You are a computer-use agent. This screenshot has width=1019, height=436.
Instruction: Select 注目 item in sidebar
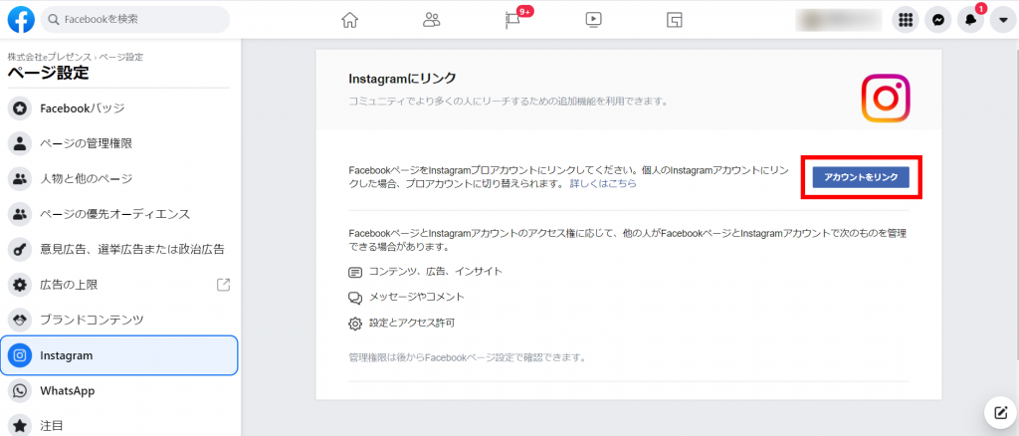pos(119,426)
